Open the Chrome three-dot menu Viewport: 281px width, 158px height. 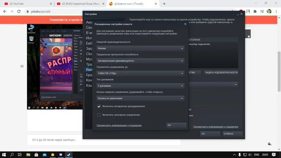(x=276, y=12)
